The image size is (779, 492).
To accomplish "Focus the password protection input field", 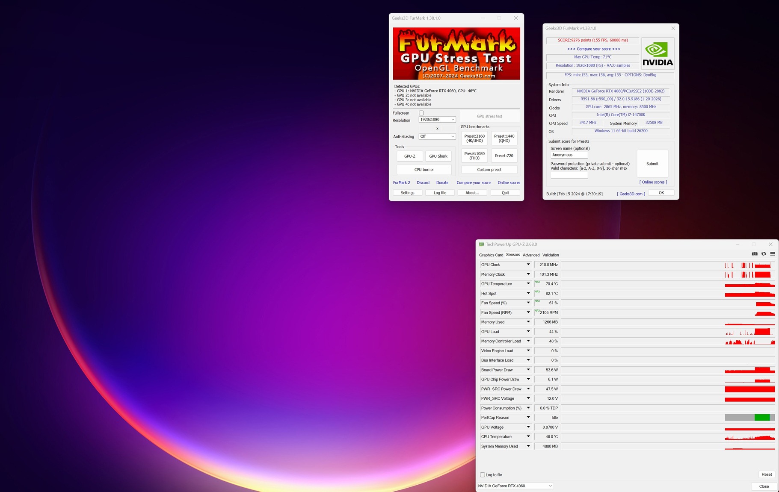I will click(x=569, y=175).
